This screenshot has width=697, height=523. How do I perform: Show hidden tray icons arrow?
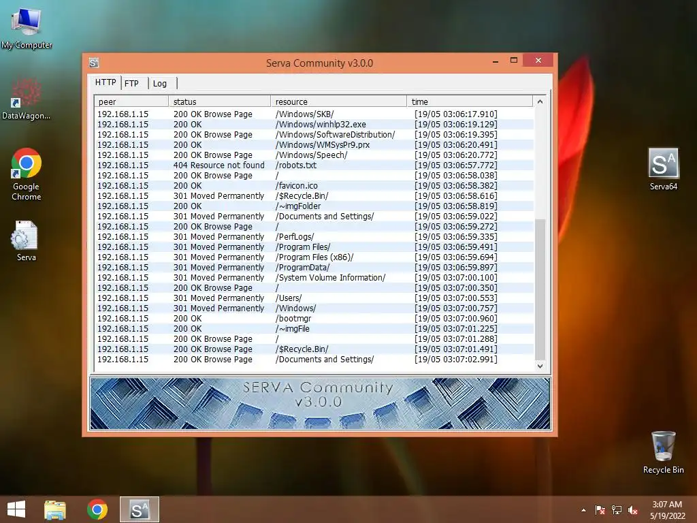[x=583, y=510]
